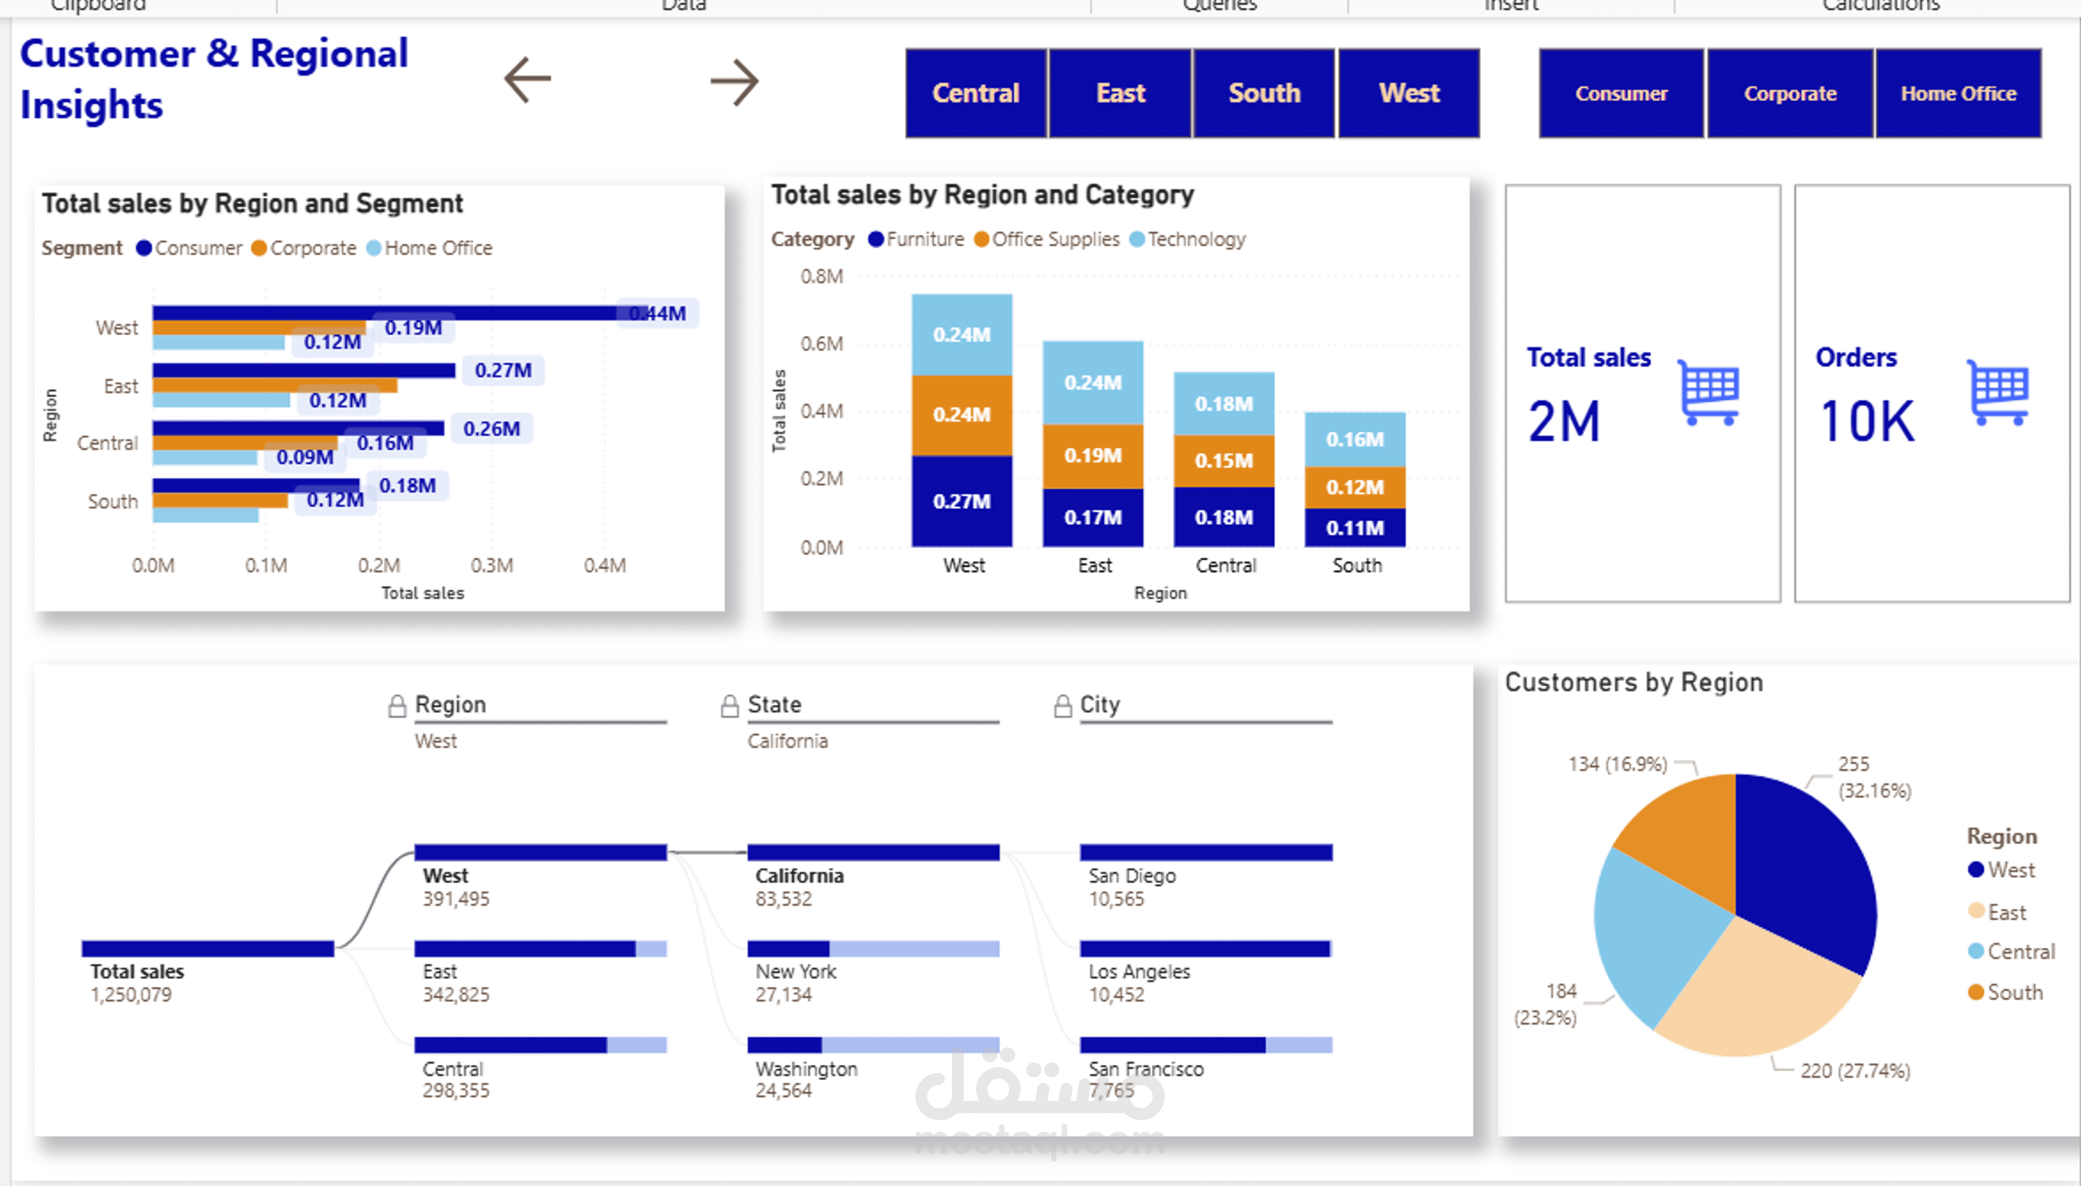
Task: Select the East region slicer button
Action: 1120,93
